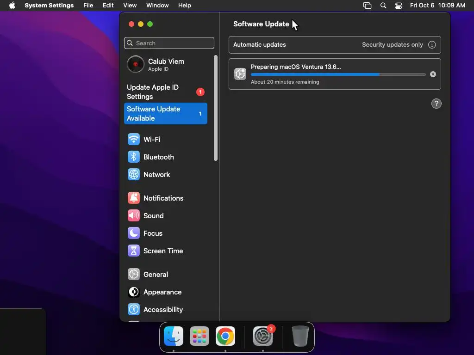Select the Sound speaker icon
This screenshot has width=474, height=355.
(x=134, y=215)
